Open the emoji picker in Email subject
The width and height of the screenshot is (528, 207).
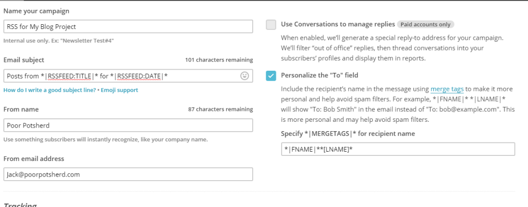click(244, 76)
